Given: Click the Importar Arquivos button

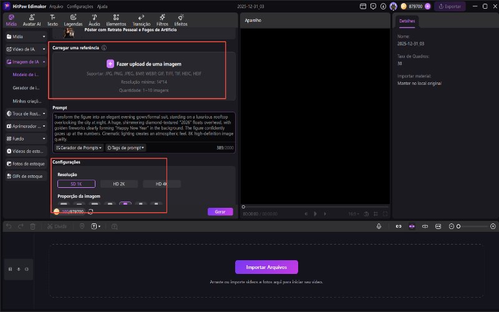Looking at the screenshot, I should [266, 267].
